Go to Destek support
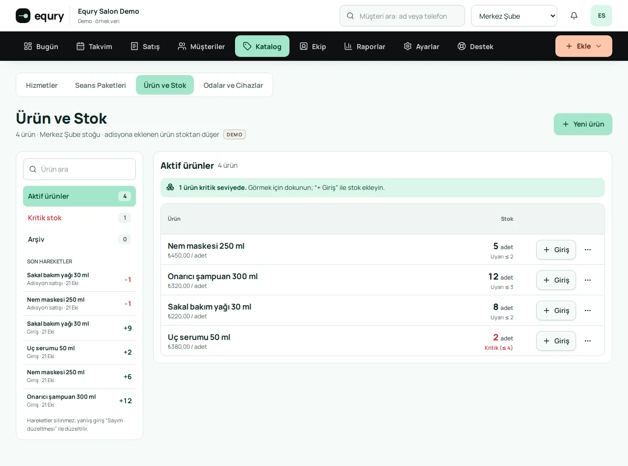 coord(475,46)
